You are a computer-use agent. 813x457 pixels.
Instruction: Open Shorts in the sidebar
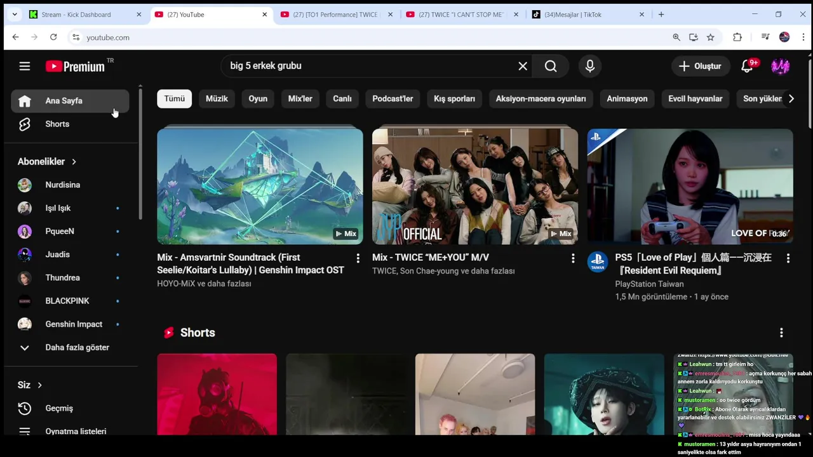70,124
